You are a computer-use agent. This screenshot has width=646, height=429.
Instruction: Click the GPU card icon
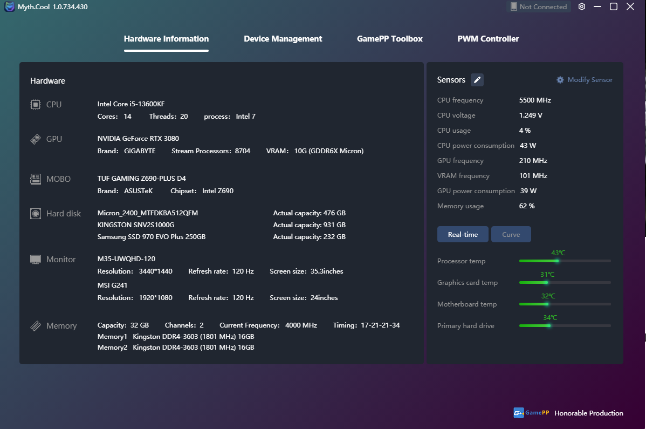click(x=36, y=139)
